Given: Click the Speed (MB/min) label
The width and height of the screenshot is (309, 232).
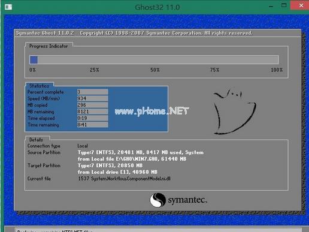Looking at the screenshot, I should [44, 98].
